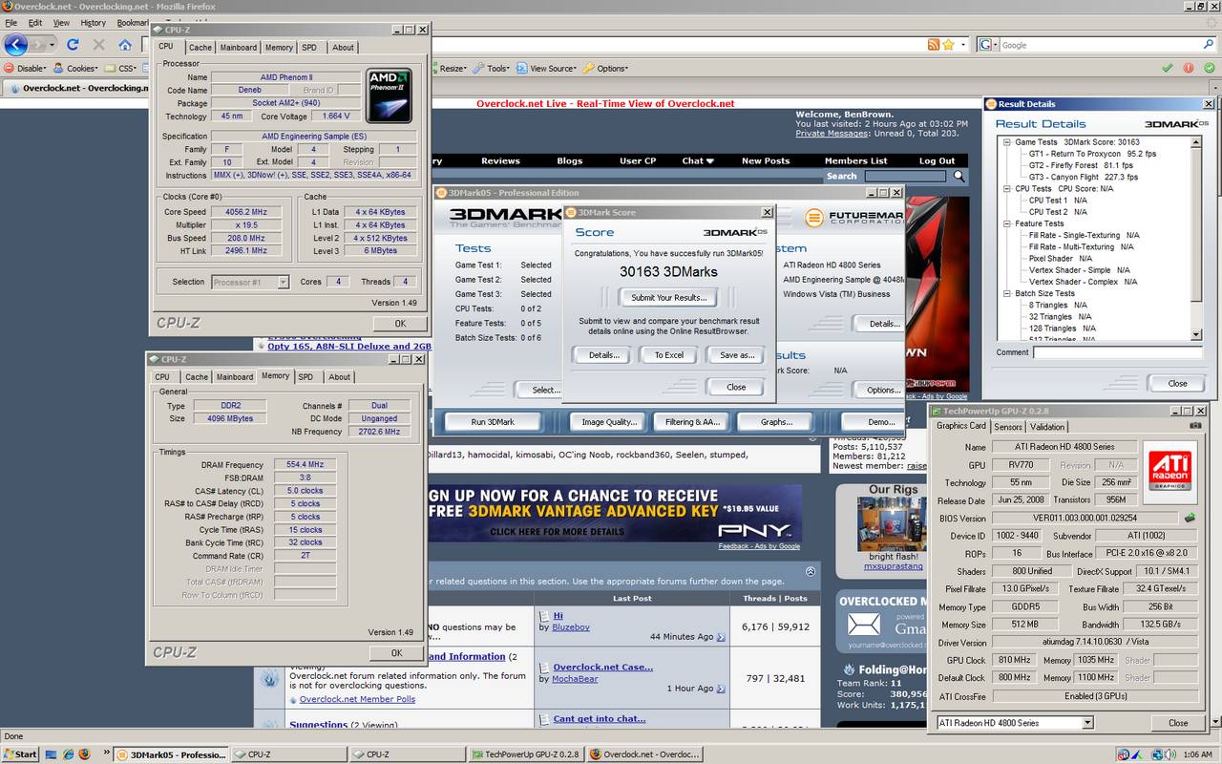This screenshot has width=1222, height=764.
Task: Open forum Chat dropdown menu
Action: click(x=697, y=160)
